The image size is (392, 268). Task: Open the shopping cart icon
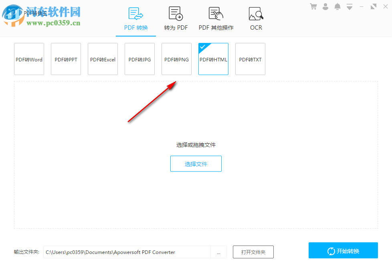pos(313,6)
